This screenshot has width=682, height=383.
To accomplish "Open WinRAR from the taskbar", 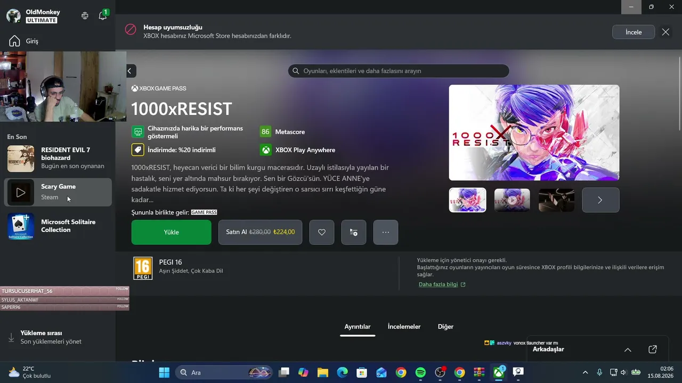I will click(x=479, y=372).
